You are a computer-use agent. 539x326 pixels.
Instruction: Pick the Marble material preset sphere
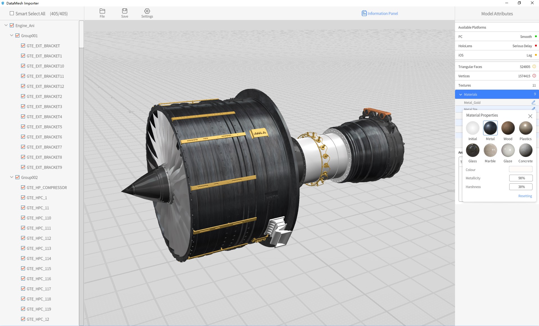pyautogui.click(x=490, y=150)
